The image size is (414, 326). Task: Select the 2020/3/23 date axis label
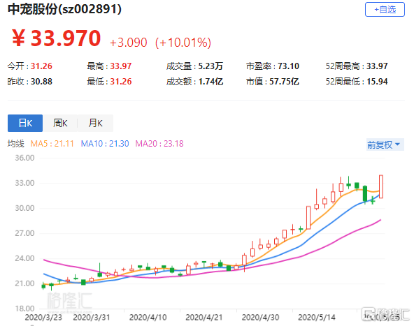(x=43, y=318)
